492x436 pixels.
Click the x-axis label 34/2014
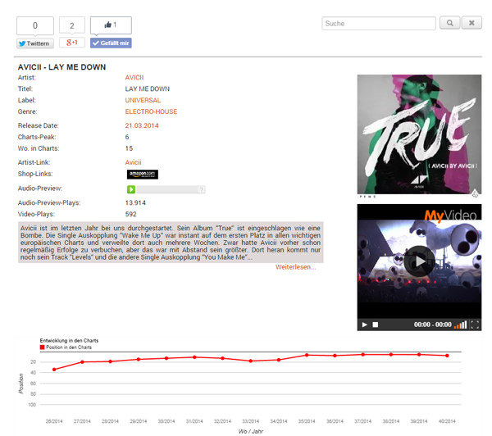click(x=279, y=421)
